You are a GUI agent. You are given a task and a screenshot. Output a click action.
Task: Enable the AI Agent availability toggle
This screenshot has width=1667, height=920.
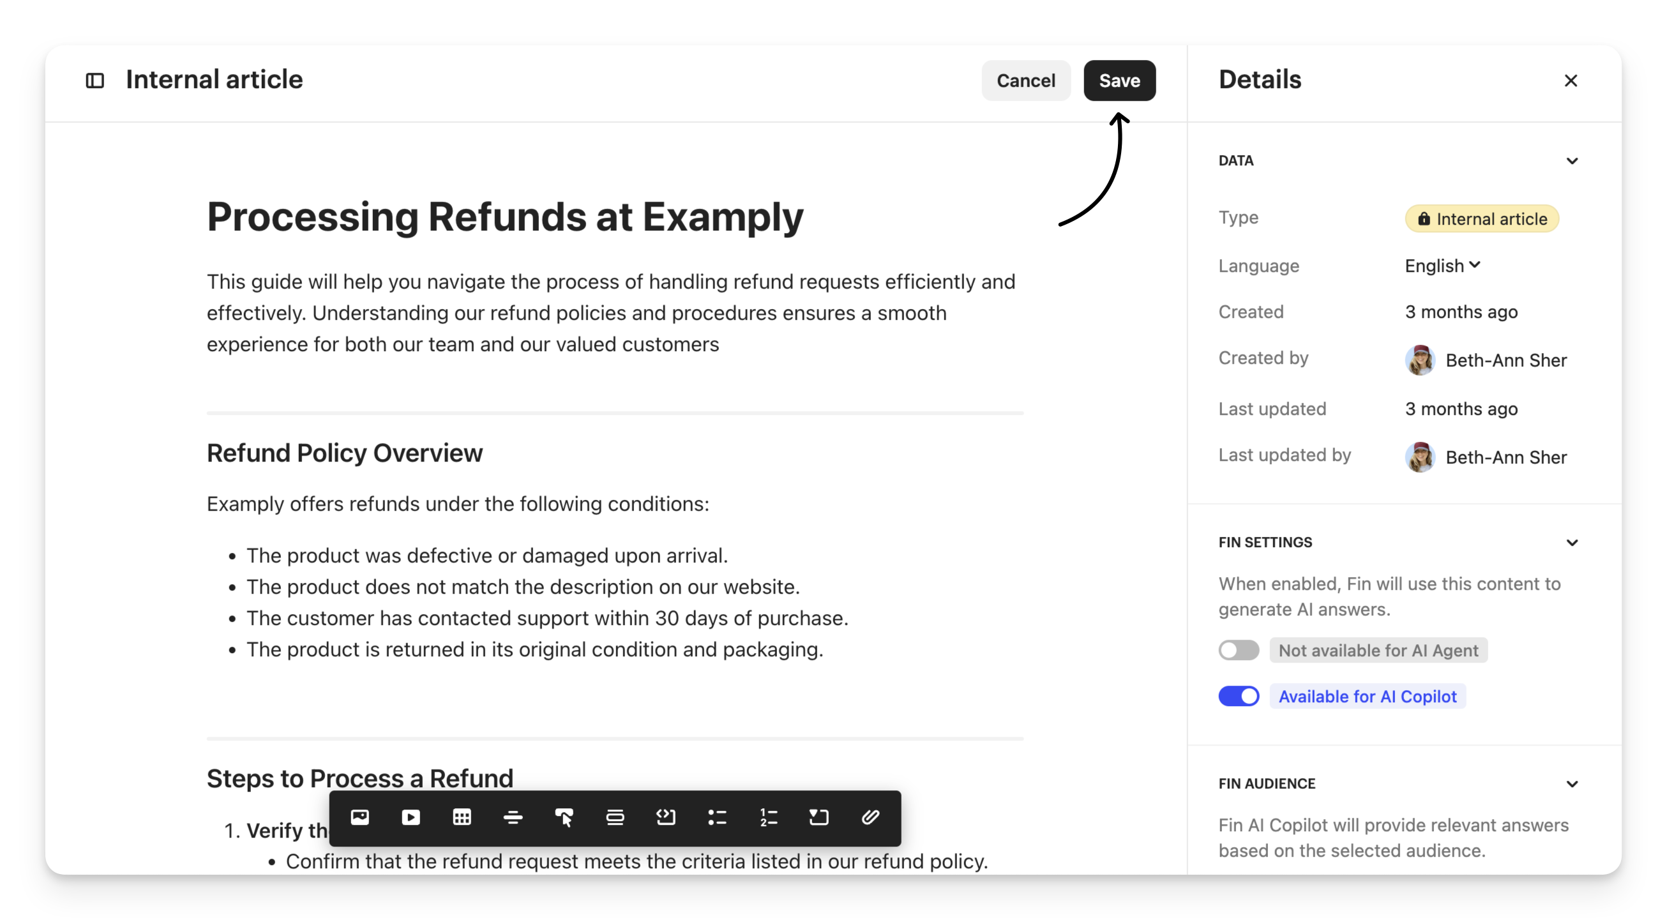[x=1239, y=650]
